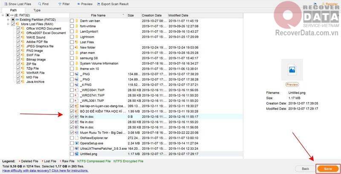Select the ZIP file folder icon
The image size is (341, 174).
tap(23, 64)
